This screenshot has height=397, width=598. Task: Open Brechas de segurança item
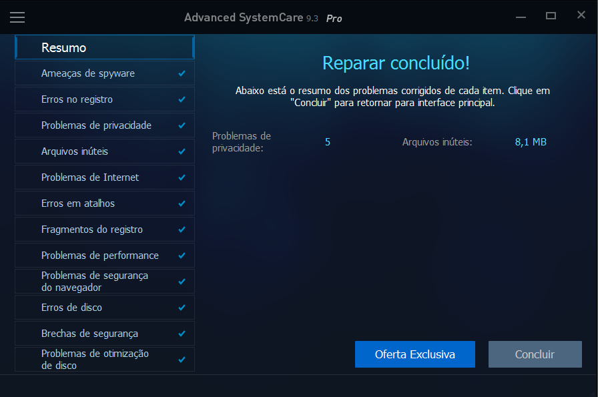tap(105, 334)
